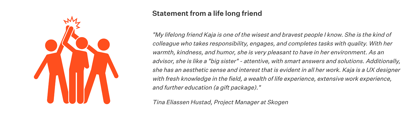
Task: Click 'Project Manager at Skogen' text
Action: pyautogui.click(x=251, y=102)
